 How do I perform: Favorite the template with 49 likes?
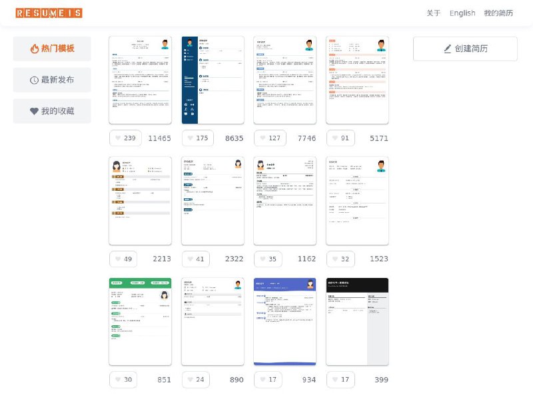pos(125,259)
